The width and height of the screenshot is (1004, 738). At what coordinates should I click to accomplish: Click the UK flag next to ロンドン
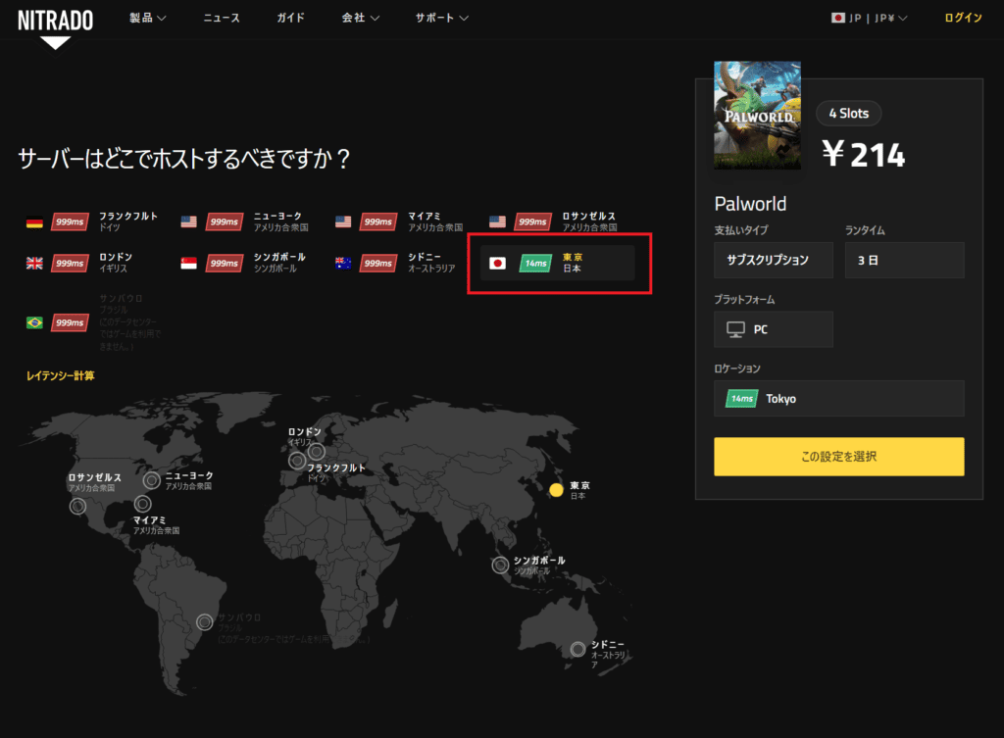tap(34, 263)
